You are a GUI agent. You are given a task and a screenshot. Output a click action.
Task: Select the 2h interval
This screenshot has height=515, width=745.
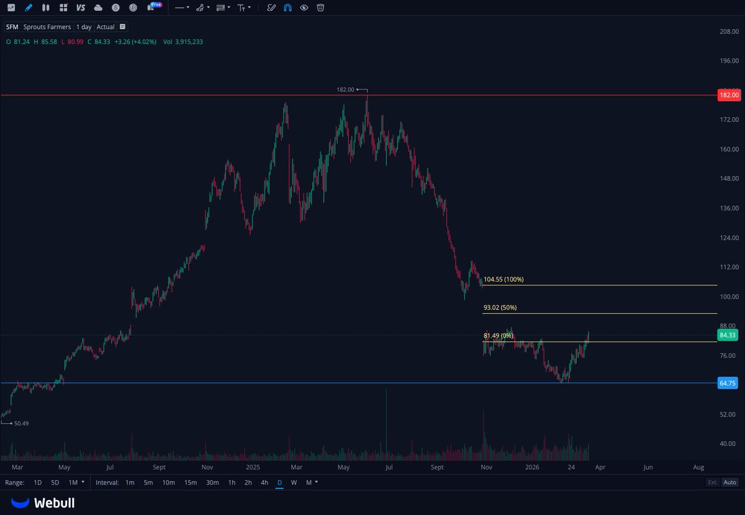click(248, 482)
